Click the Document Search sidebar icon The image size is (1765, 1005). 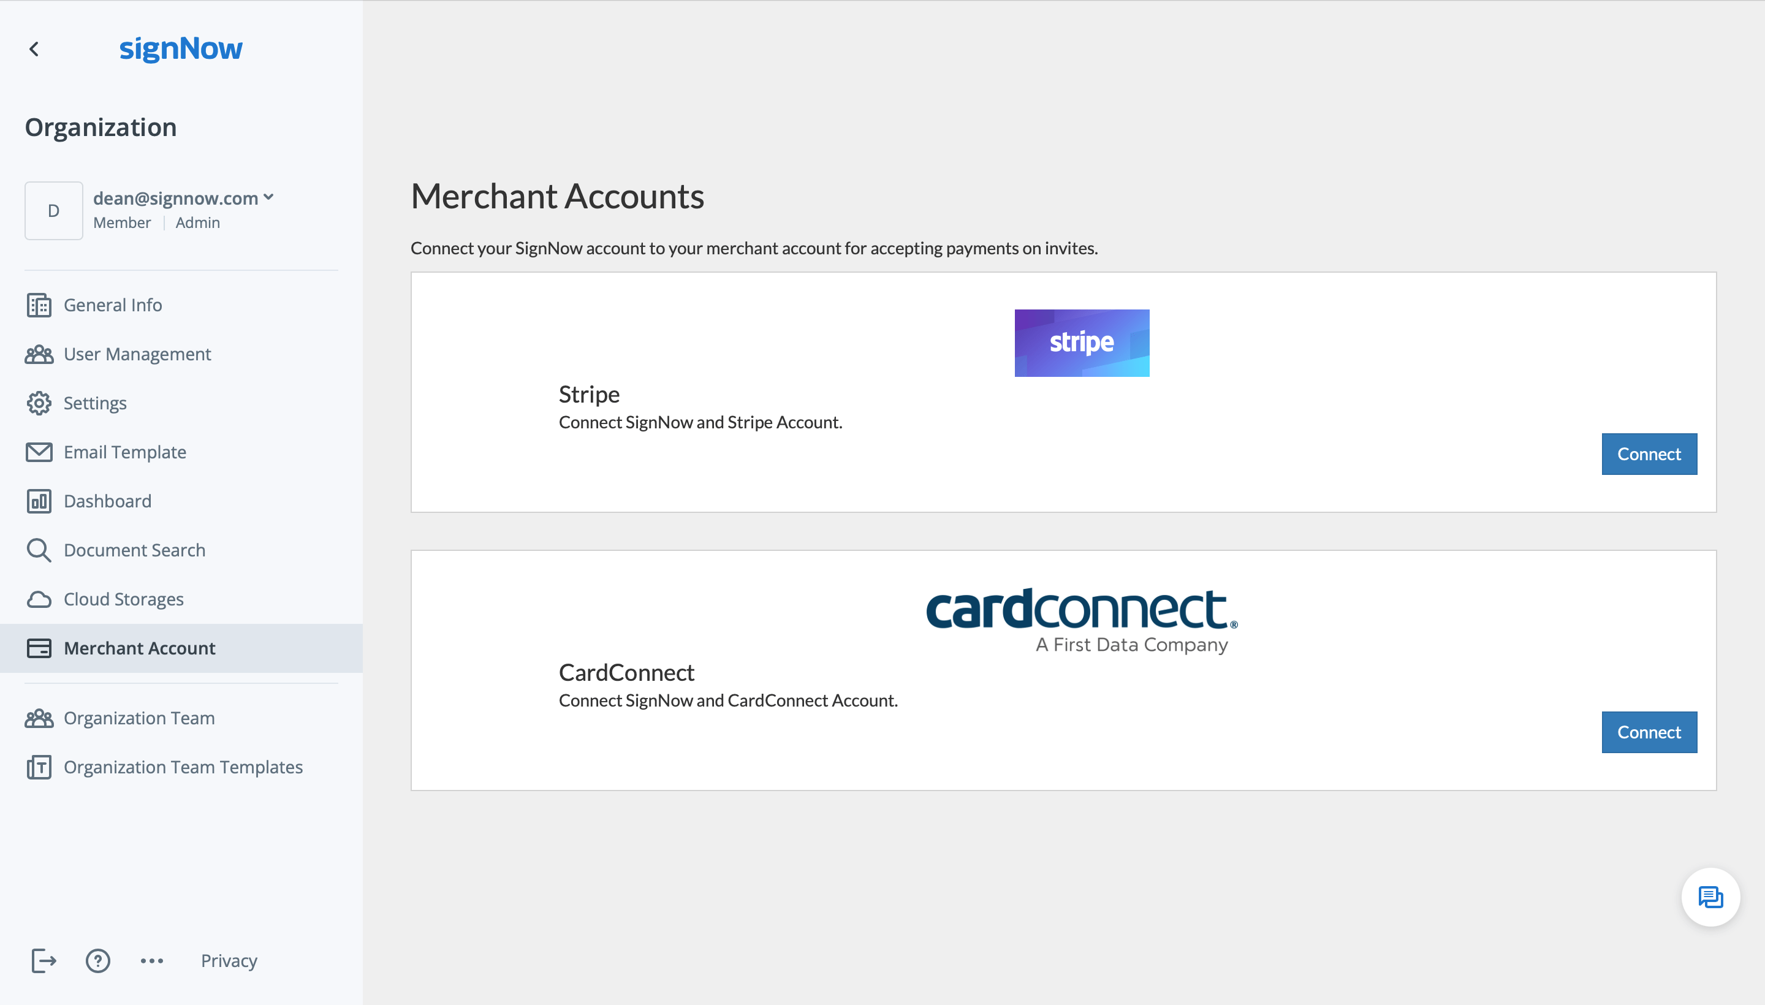tap(39, 550)
